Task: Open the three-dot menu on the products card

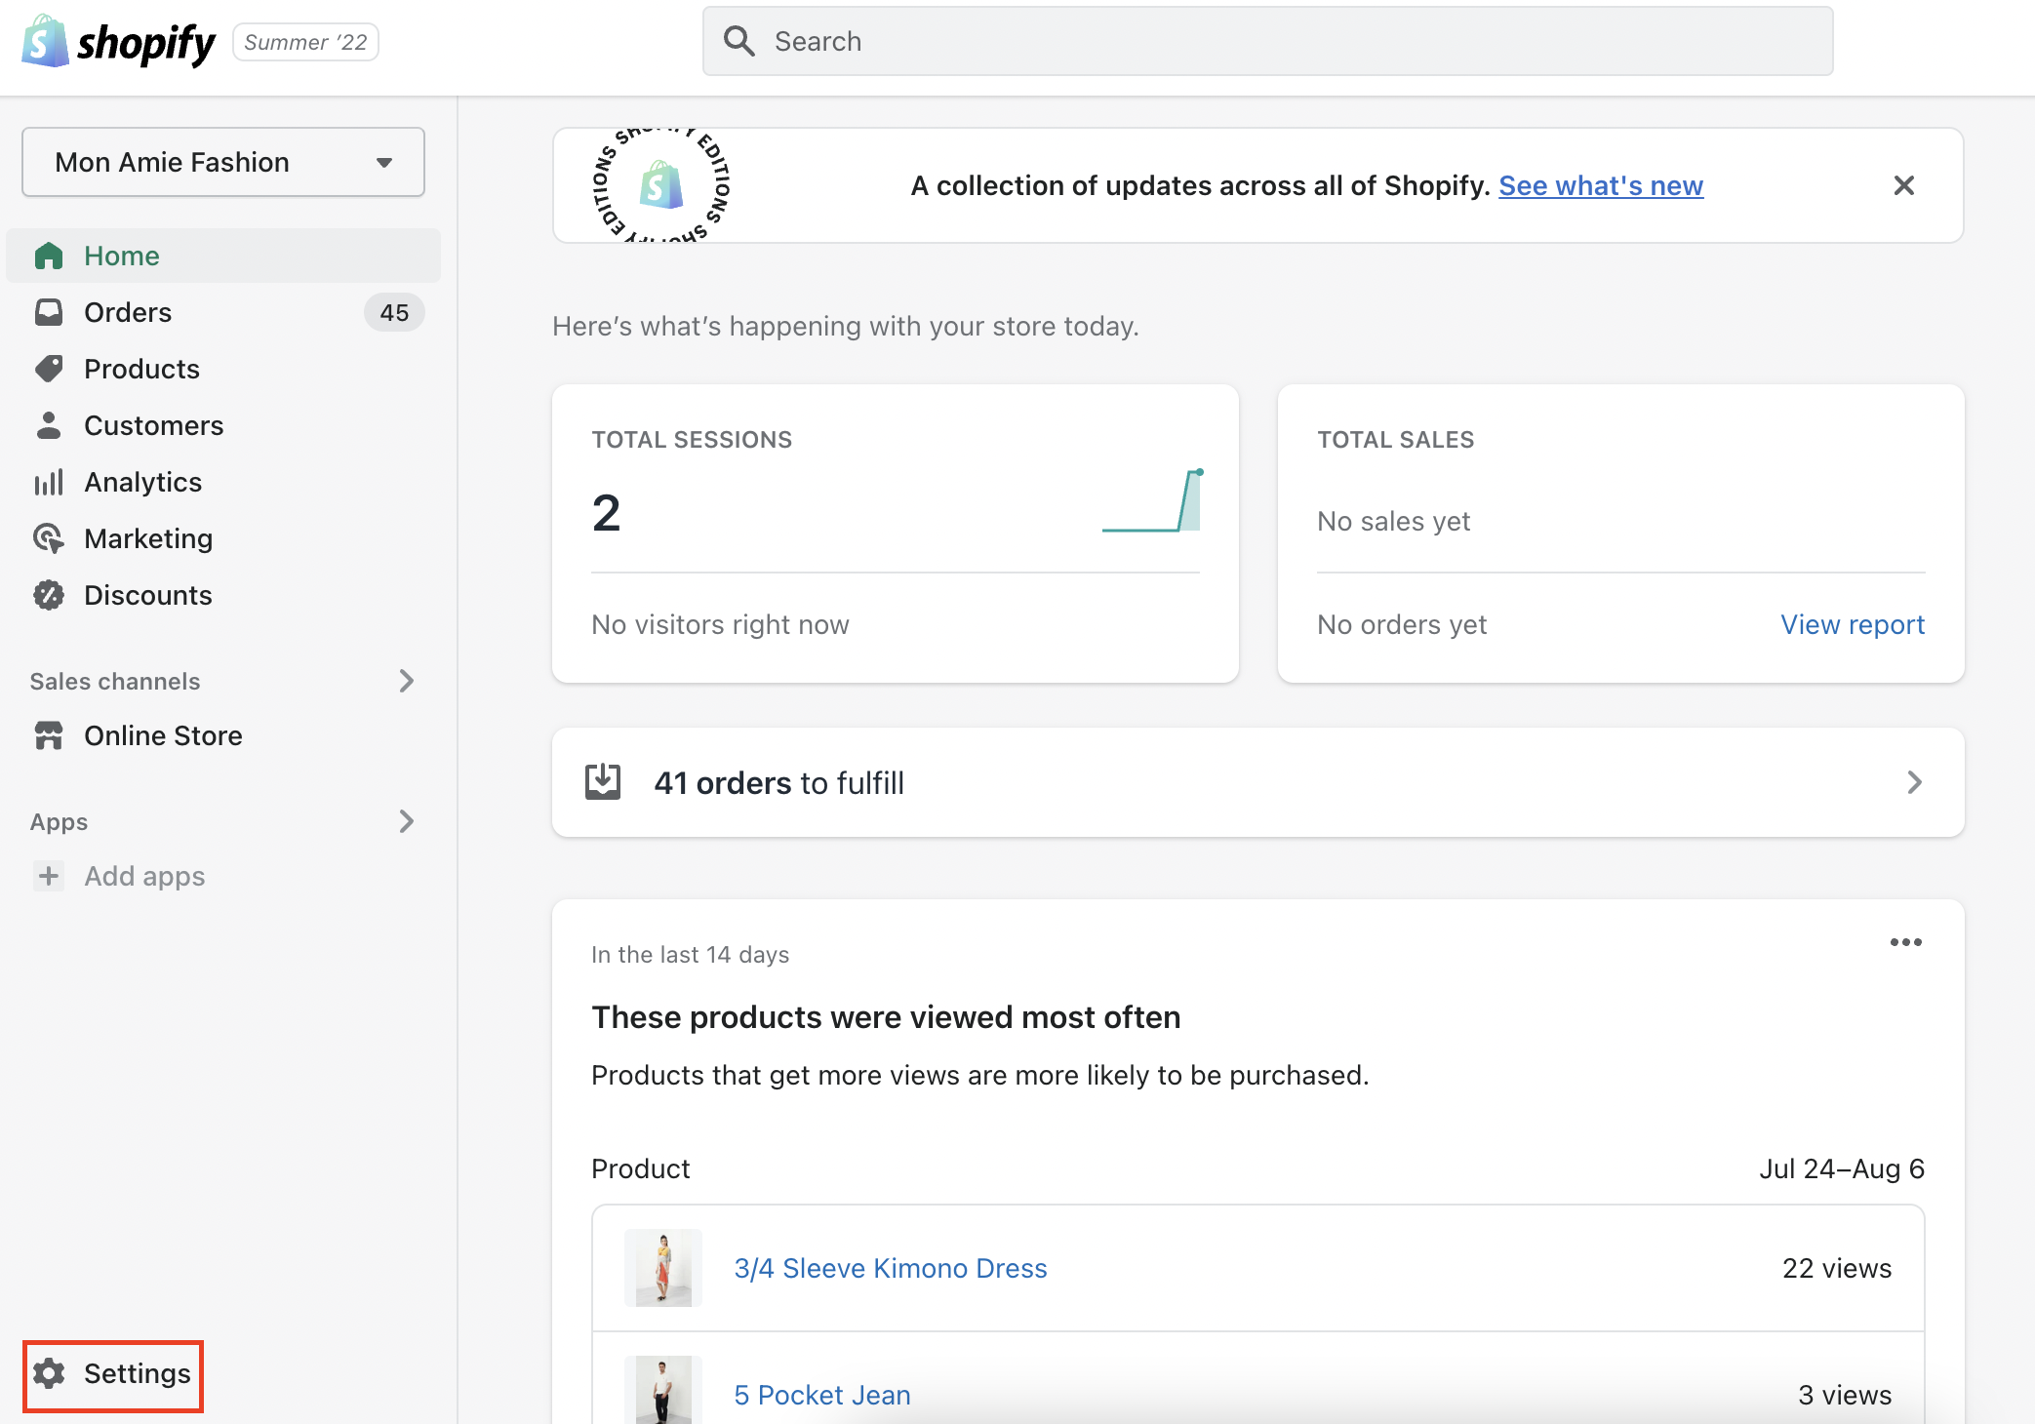Action: 1905,942
